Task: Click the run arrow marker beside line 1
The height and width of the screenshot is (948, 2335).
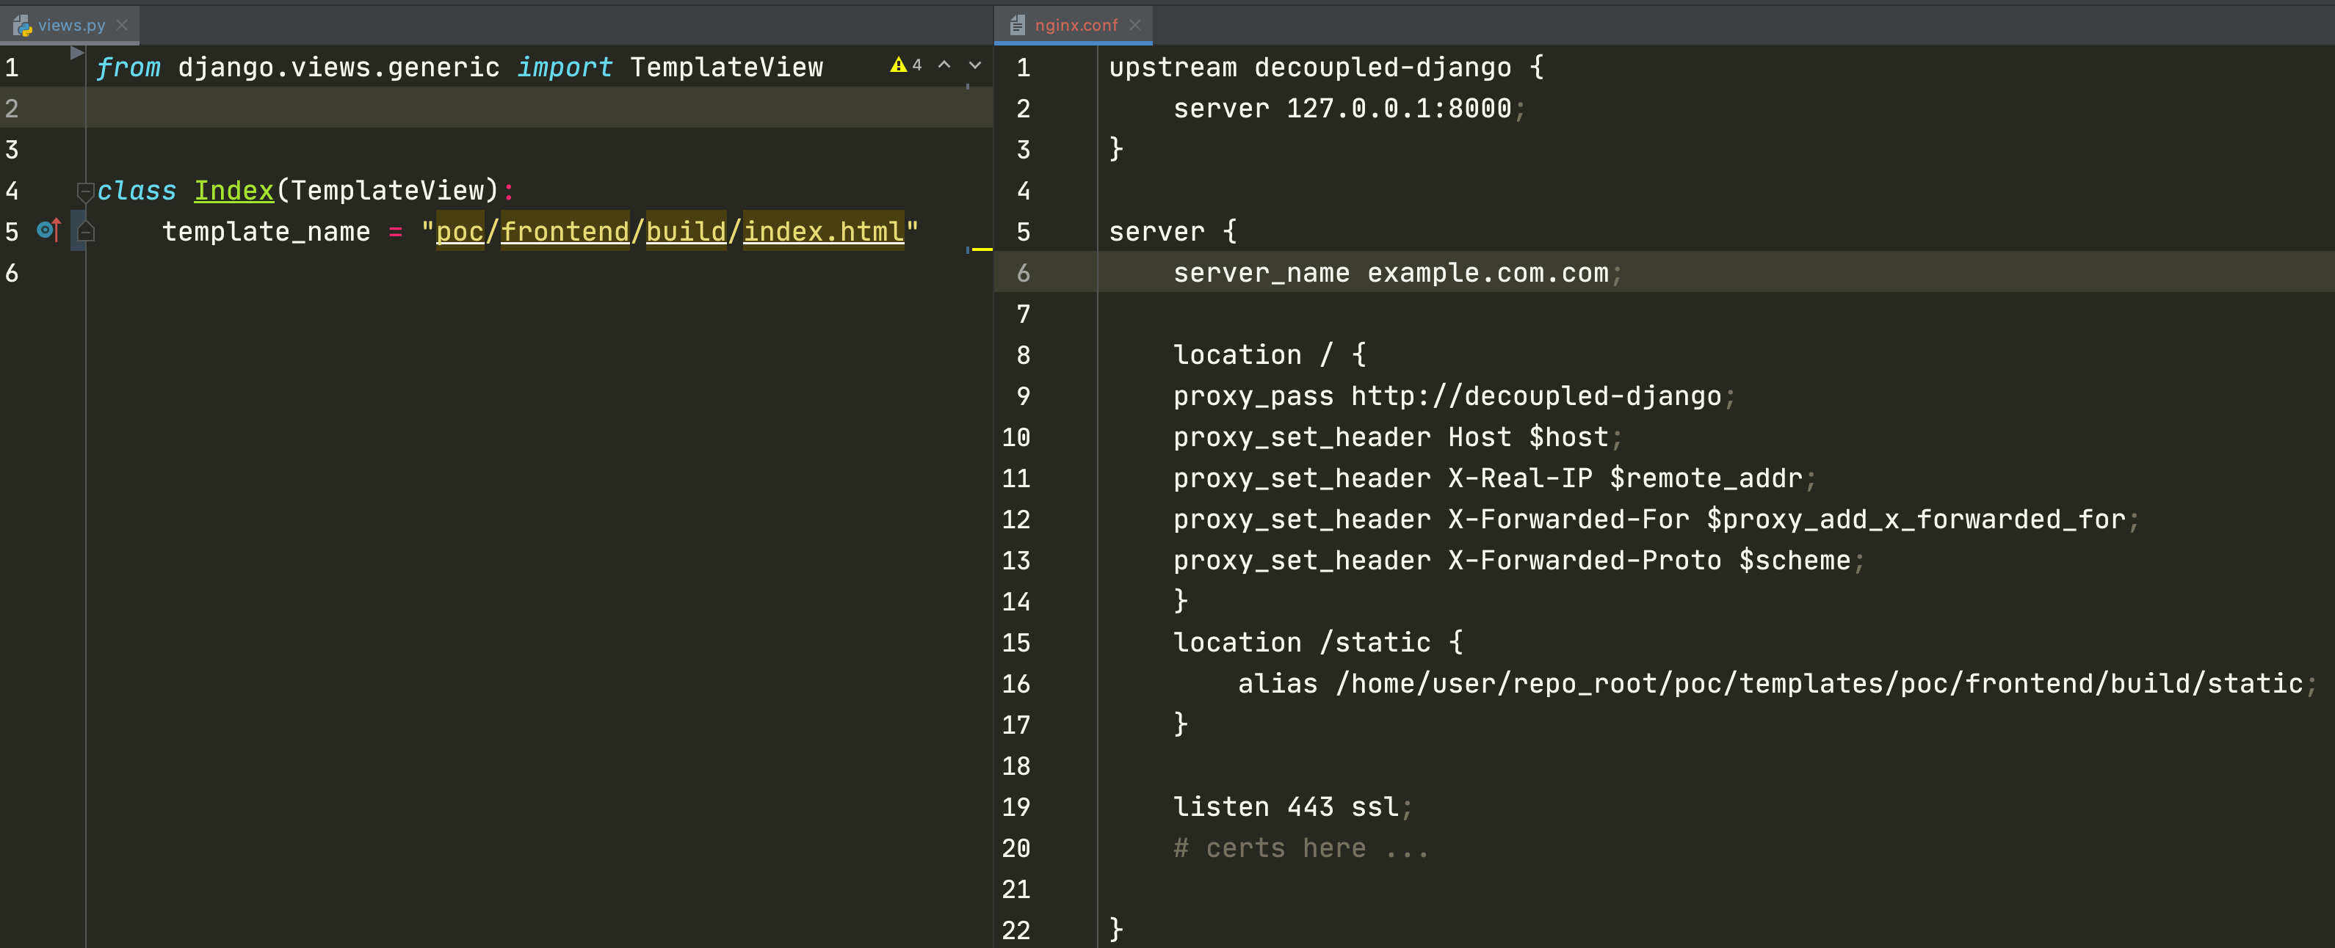Action: [x=77, y=54]
